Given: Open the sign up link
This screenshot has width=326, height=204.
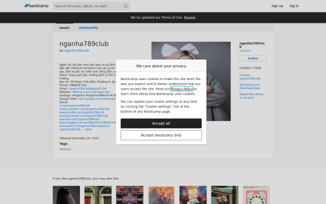Looking at the screenshot, I should (277, 6).
